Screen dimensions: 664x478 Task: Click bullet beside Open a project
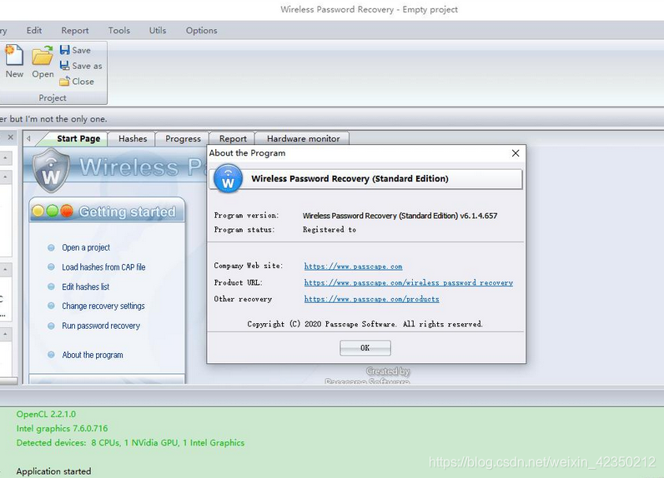51,247
